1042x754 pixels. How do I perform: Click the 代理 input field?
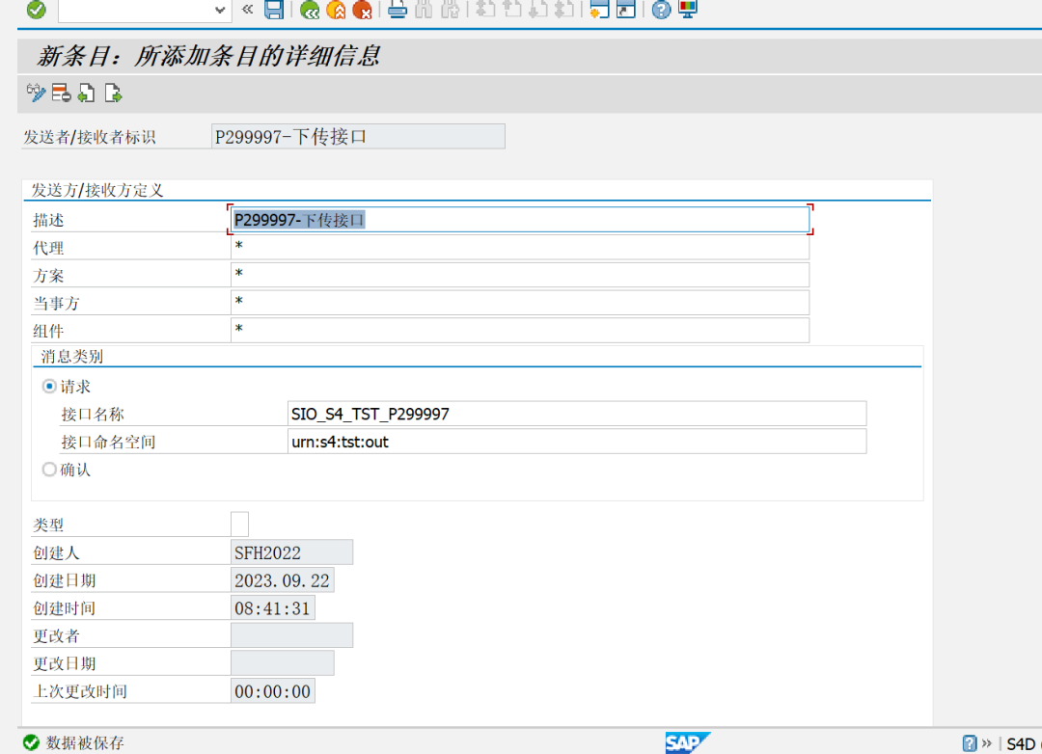[x=520, y=247]
